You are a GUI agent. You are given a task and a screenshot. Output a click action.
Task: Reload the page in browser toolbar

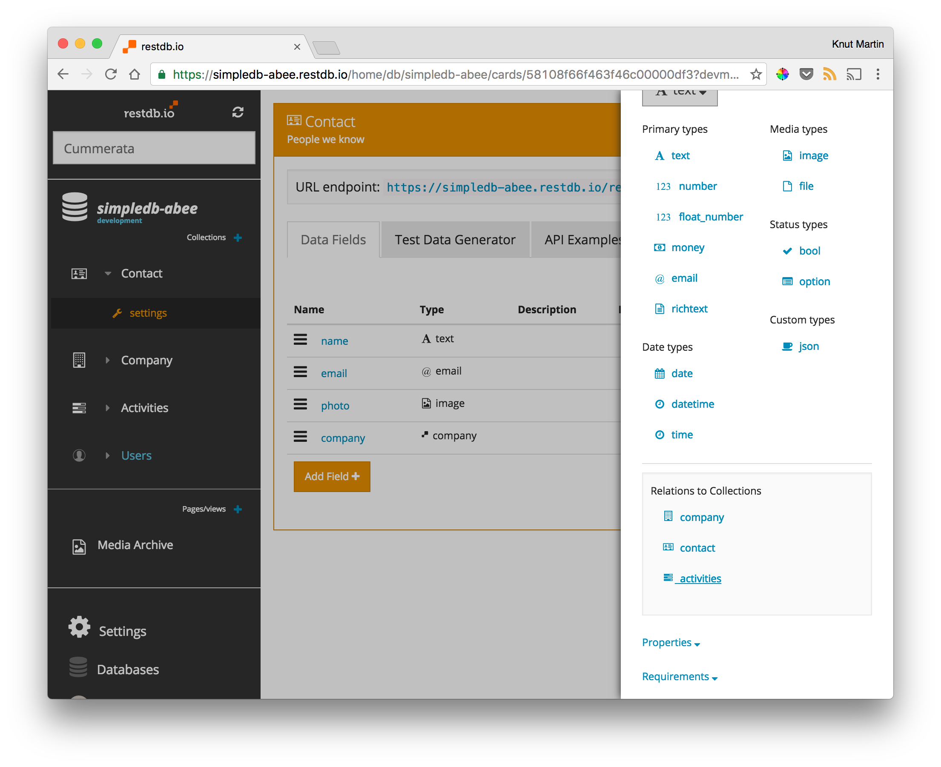(x=111, y=74)
